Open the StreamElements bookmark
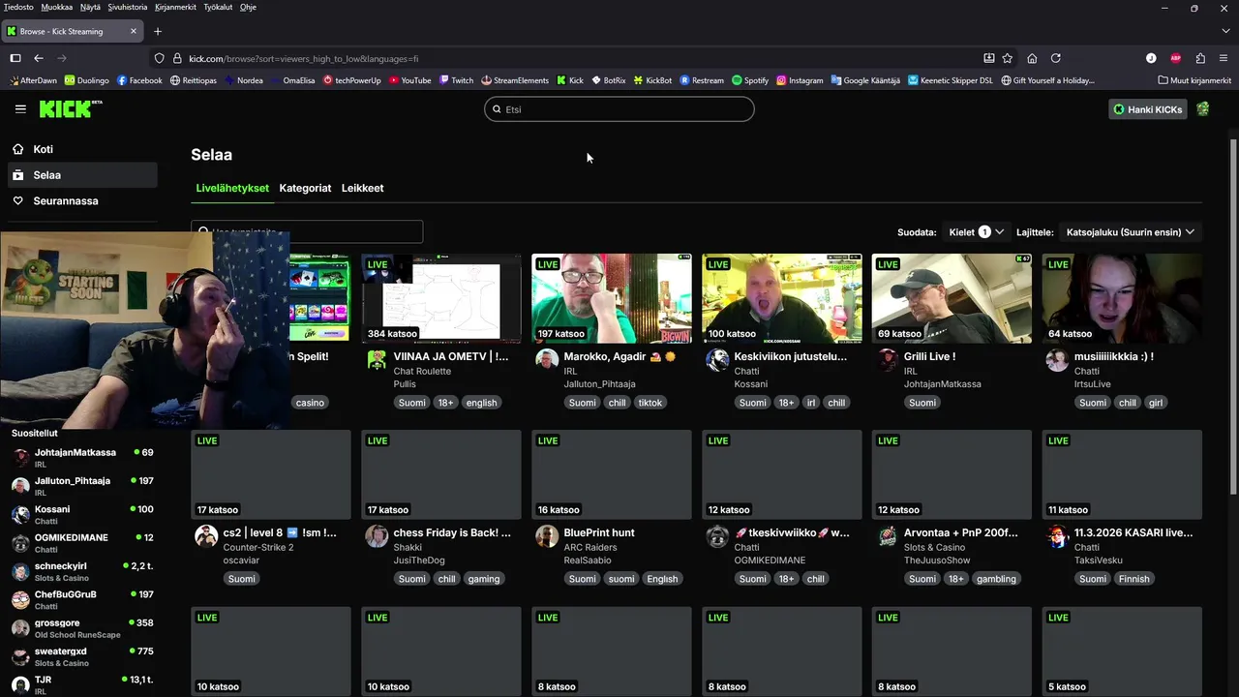This screenshot has width=1239, height=697. tap(515, 80)
